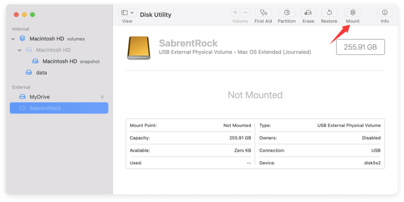Click the Mount Point Not Mounted value
Screen dimensions: 404x202
(237, 126)
